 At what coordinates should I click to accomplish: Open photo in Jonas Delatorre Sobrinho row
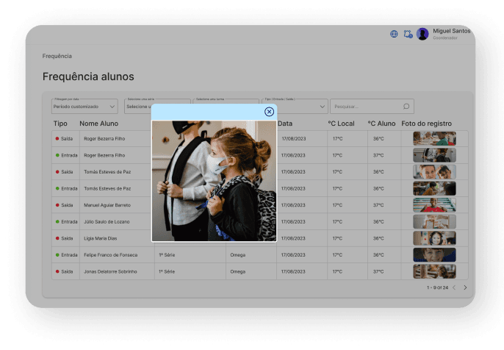(434, 271)
